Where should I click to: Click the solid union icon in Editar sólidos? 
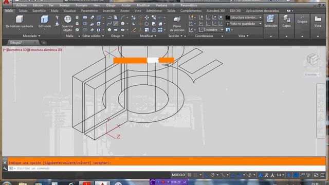[85, 17]
